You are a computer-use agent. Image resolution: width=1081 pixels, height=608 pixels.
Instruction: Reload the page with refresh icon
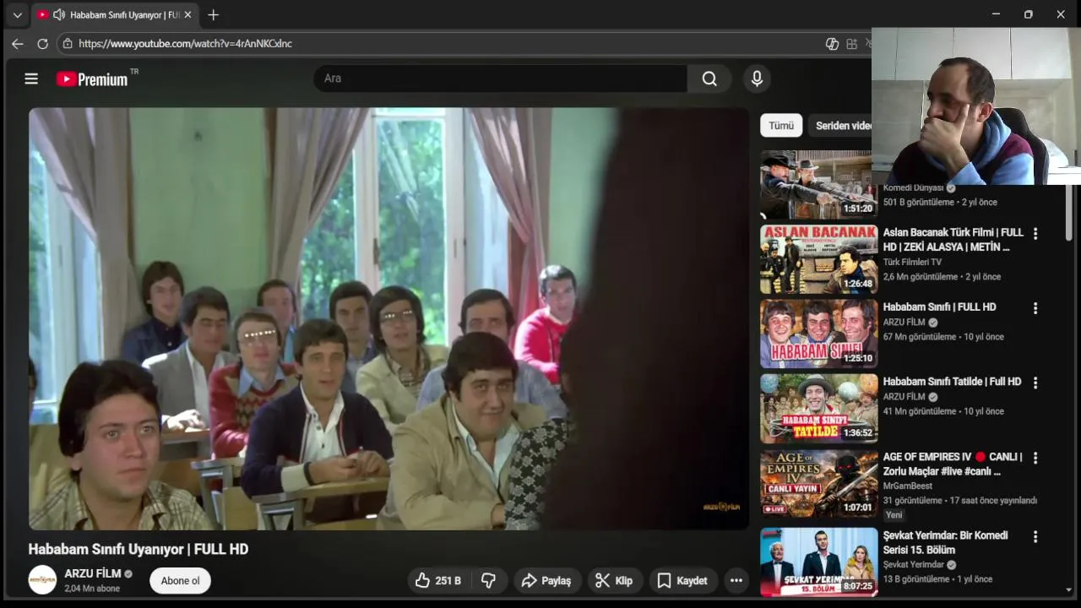42,43
